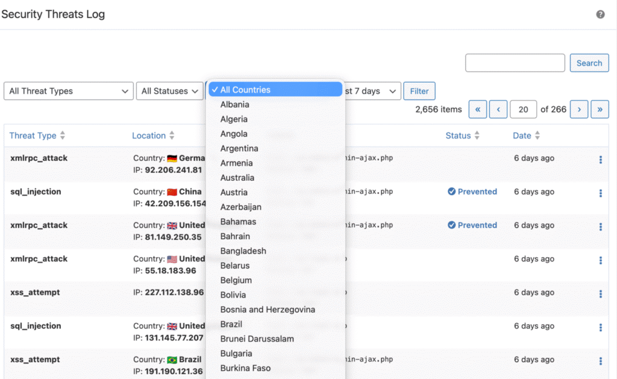The image size is (617, 379).
Task: Jump to the last page using double-right arrow
Action: (x=599, y=109)
